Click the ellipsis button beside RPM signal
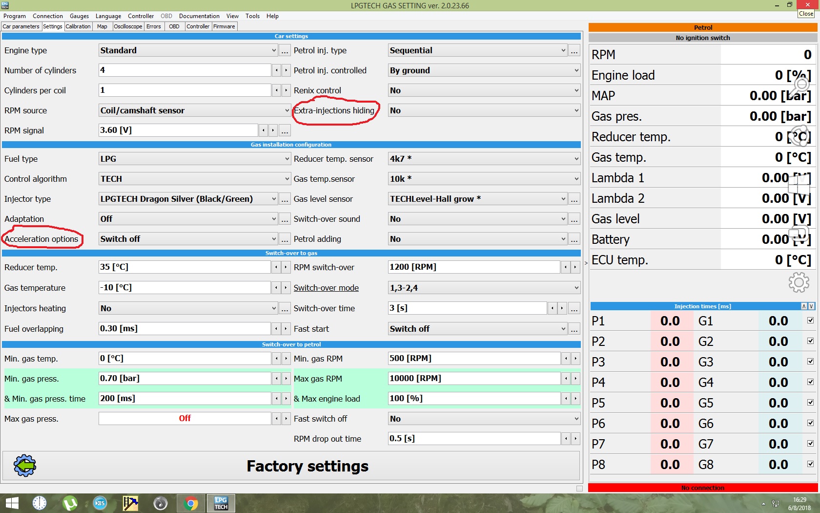The image size is (820, 513). 285,130
